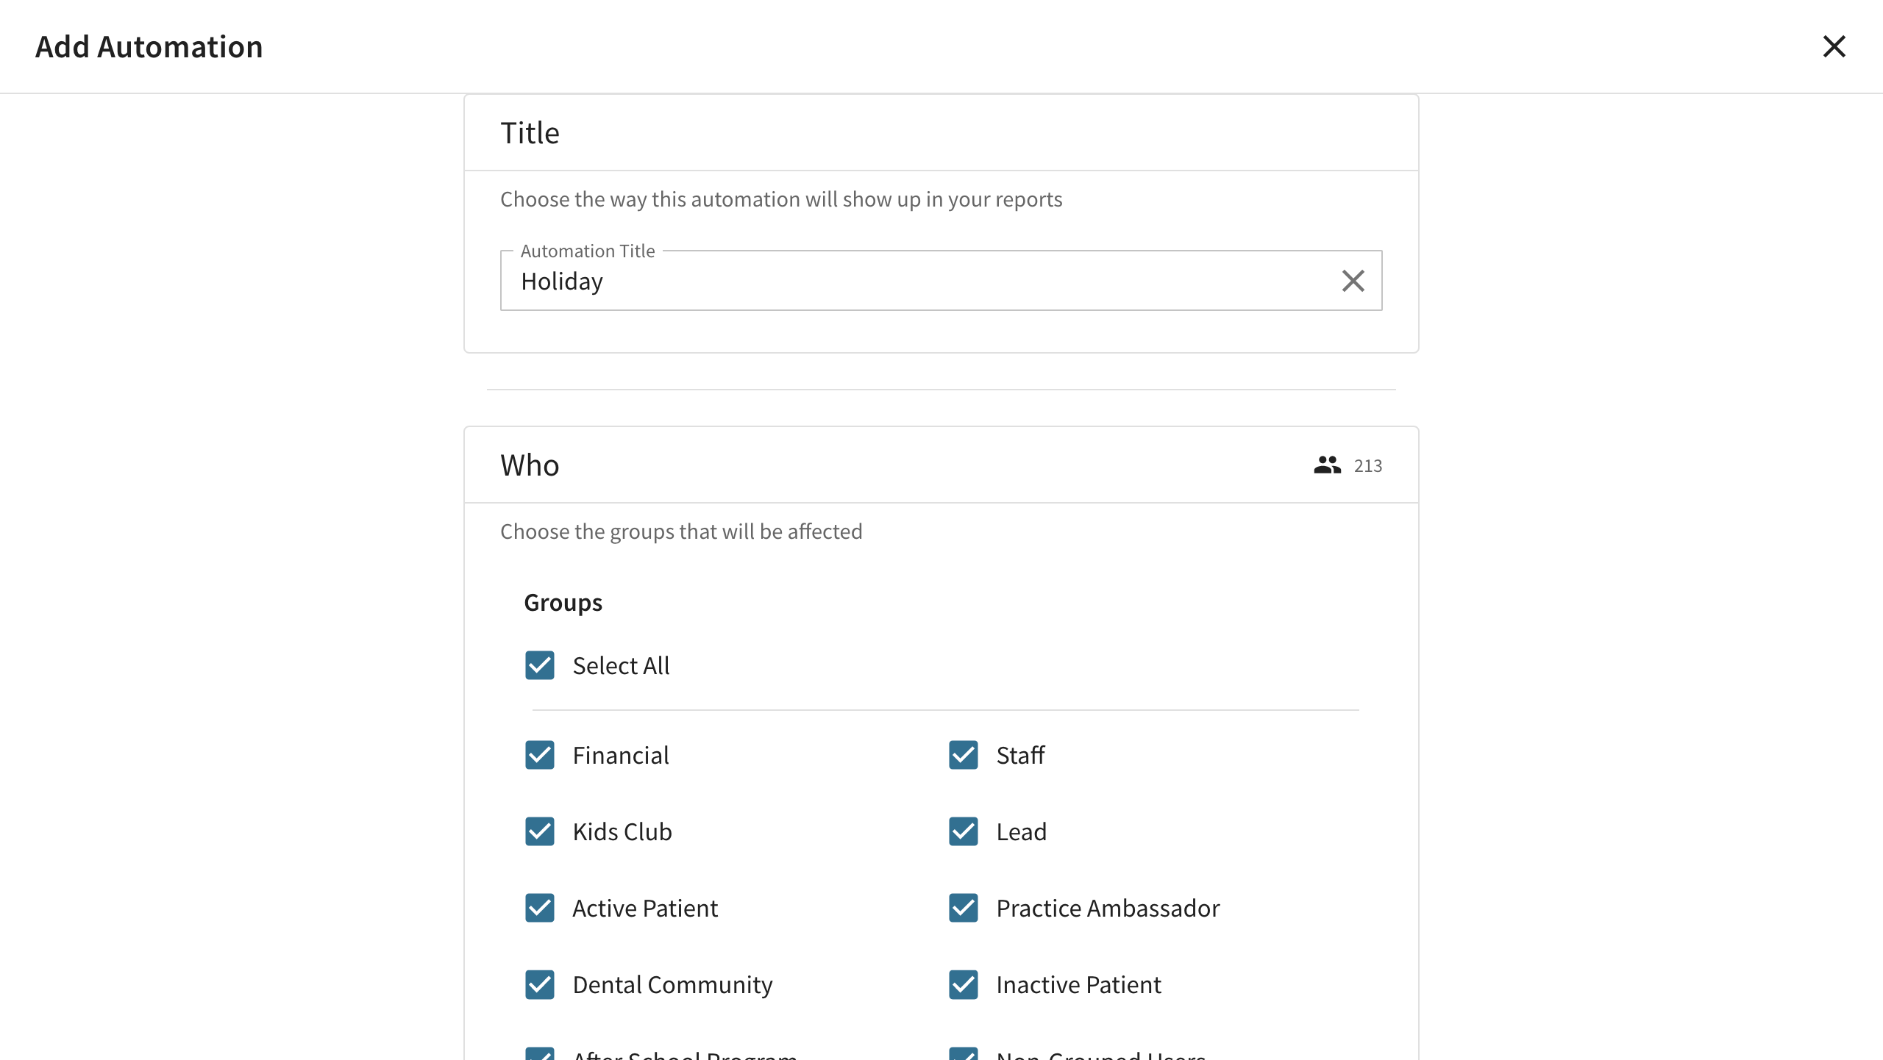
Task: Click the Title section header
Action: 530,133
